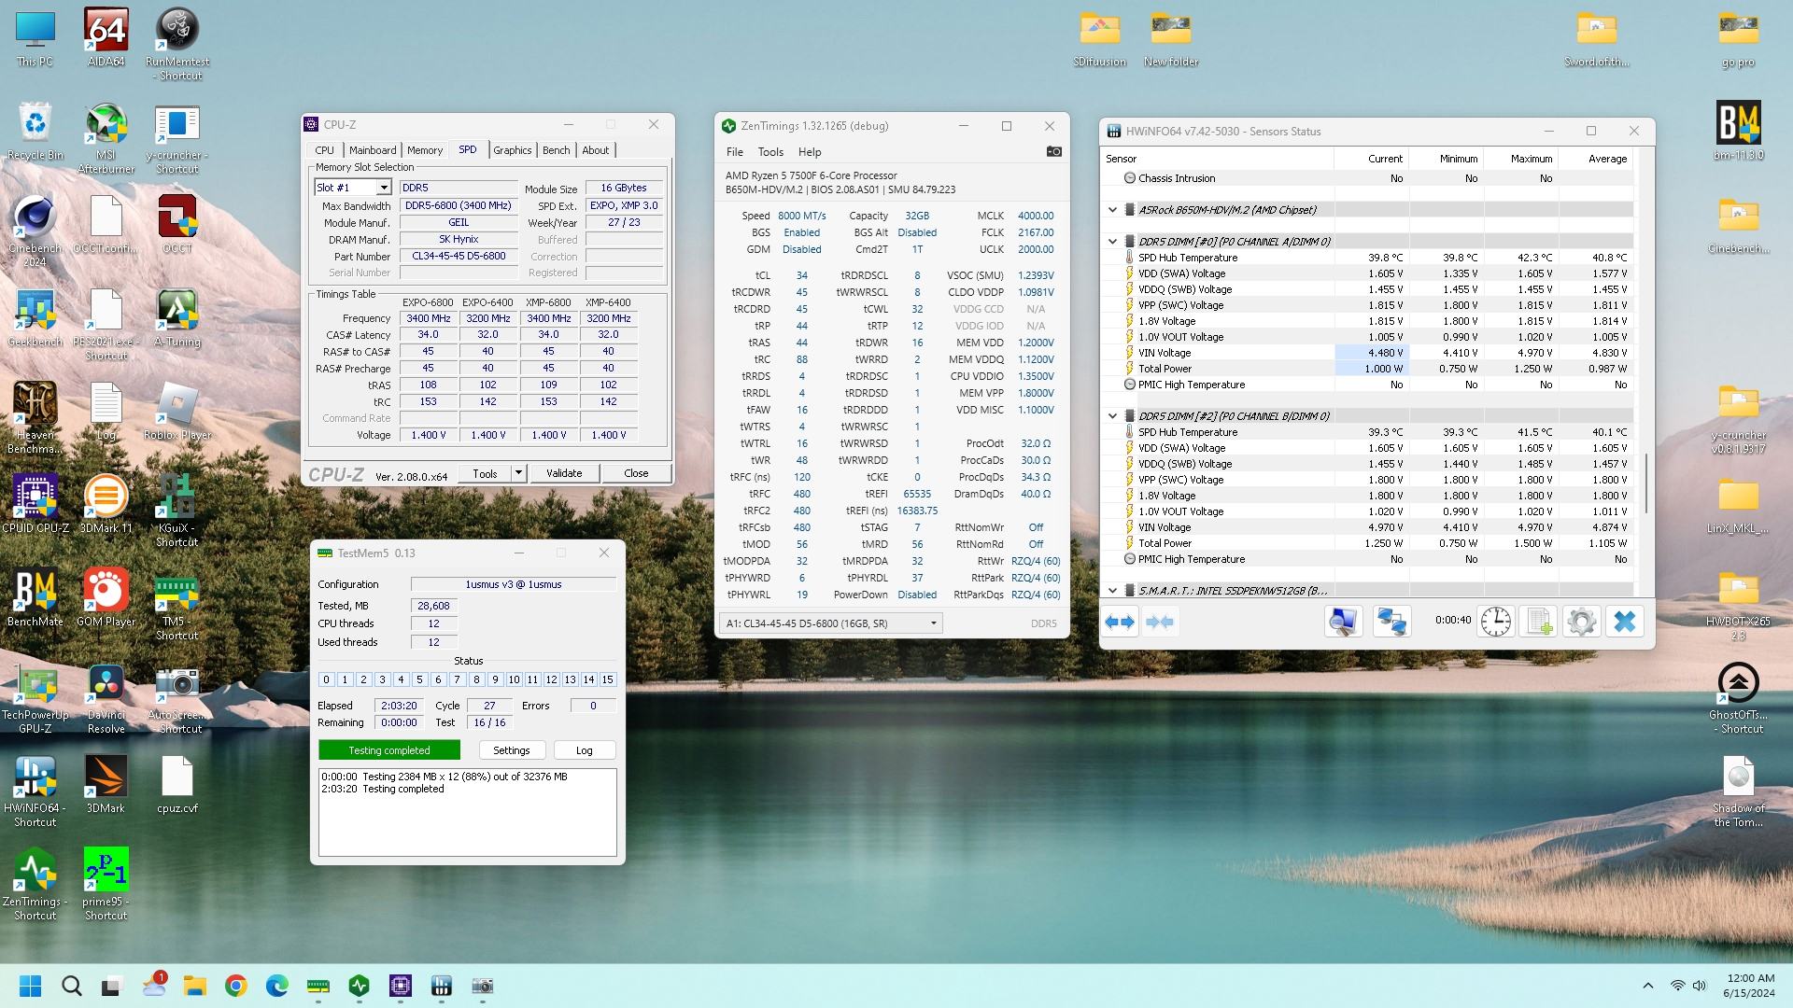The height and width of the screenshot is (1008, 1793).
Task: Switch to CPU-Z Memory tab
Action: pyautogui.click(x=424, y=150)
